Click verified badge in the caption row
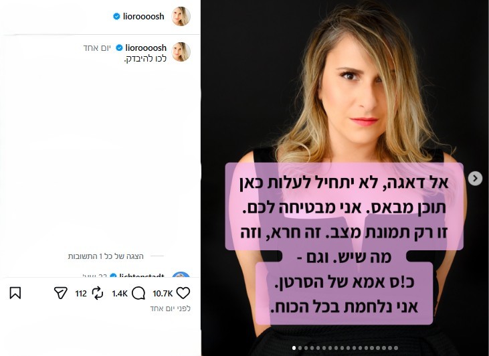Screen dimensions: 489x356 [x=119, y=48]
